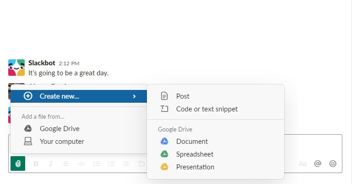Expand the Create new chevron arrow
This screenshot has width=352, height=184.
pos(134,96)
